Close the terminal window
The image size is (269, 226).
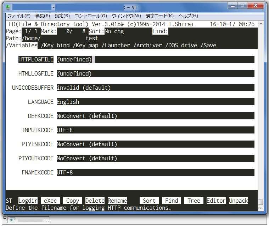click(256, 6)
